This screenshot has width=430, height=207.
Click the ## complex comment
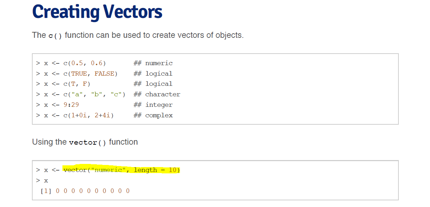(153, 115)
